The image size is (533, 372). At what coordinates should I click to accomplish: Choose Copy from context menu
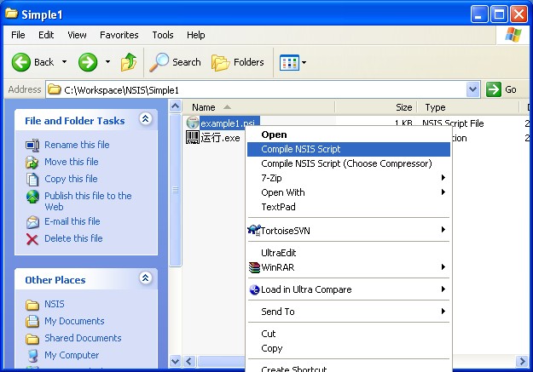pyautogui.click(x=349, y=348)
